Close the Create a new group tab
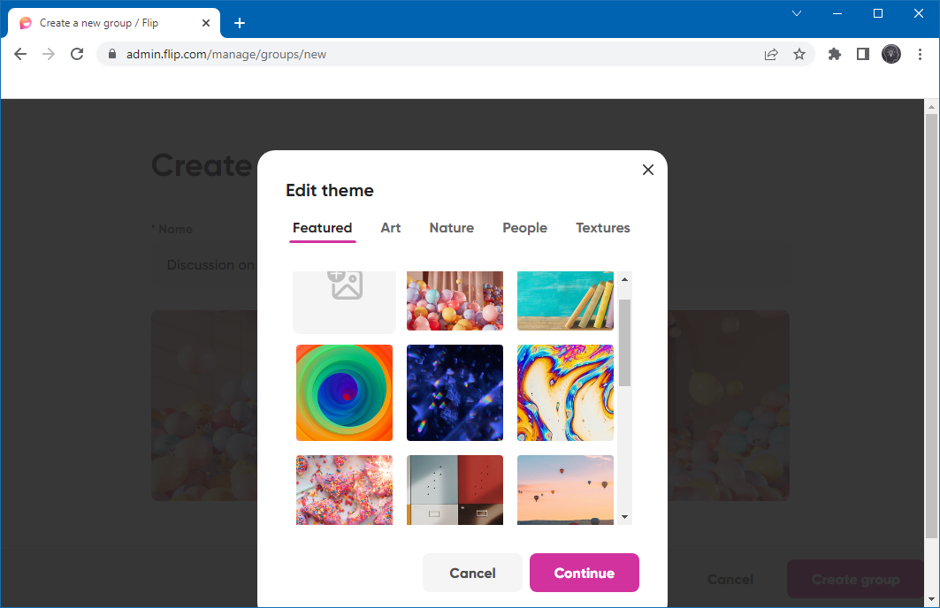 [206, 23]
